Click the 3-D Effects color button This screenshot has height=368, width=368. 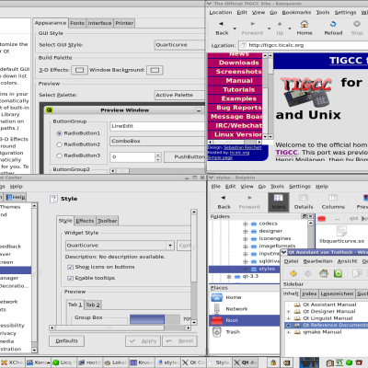click(79, 70)
